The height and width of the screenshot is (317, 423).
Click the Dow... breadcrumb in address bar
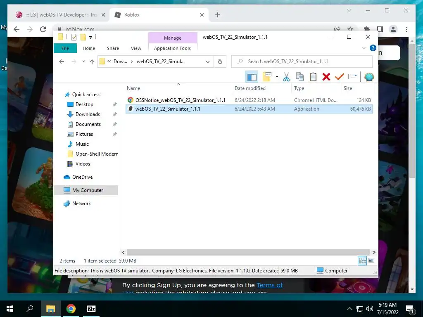(120, 62)
